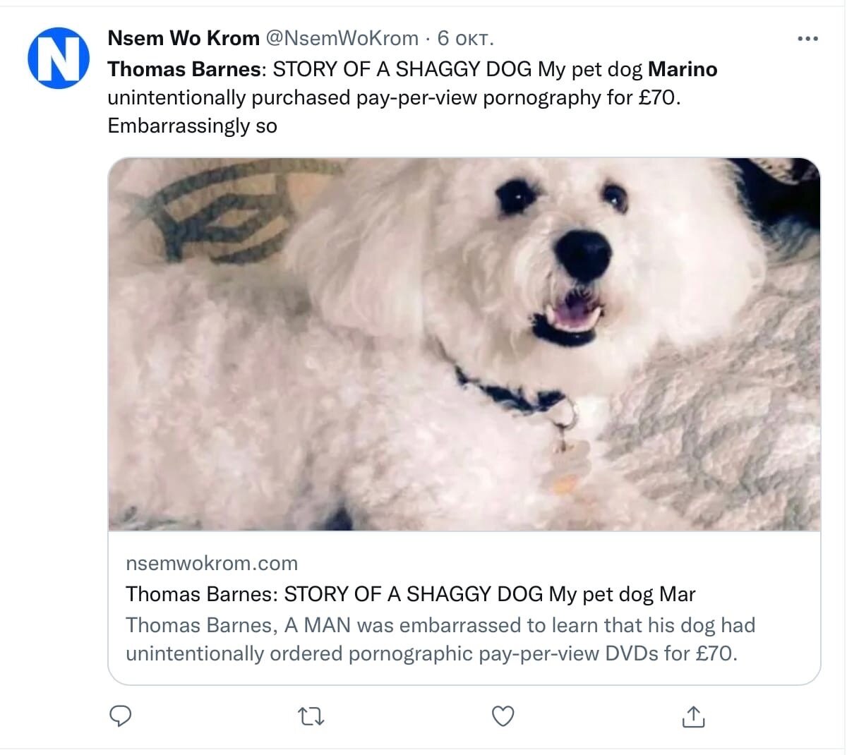Open the tweet's more options ellipsis menu
The width and height of the screenshot is (847, 755).
point(807,39)
